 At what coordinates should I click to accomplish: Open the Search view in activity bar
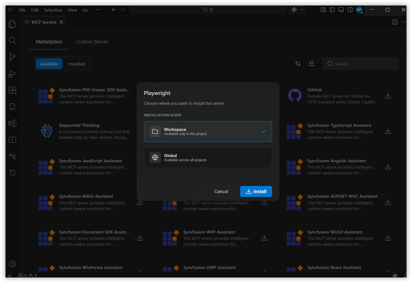tap(12, 41)
